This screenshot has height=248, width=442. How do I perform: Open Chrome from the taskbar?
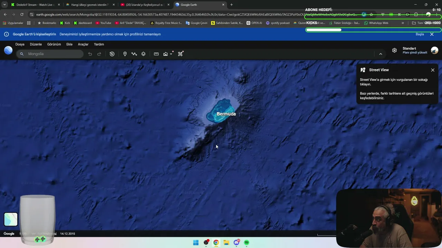point(216,242)
